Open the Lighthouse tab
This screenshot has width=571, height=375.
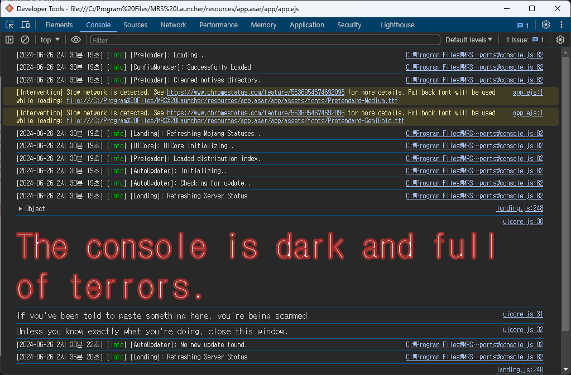(397, 25)
